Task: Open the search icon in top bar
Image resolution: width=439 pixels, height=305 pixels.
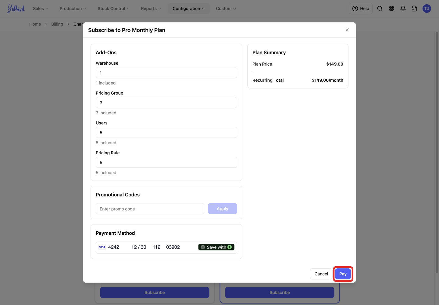Action: coord(380,9)
